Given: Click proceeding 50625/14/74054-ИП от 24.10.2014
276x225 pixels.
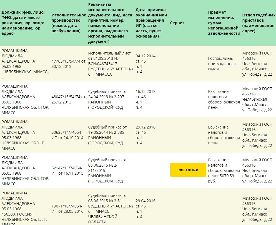Looking at the screenshot, I should tap(67, 135).
